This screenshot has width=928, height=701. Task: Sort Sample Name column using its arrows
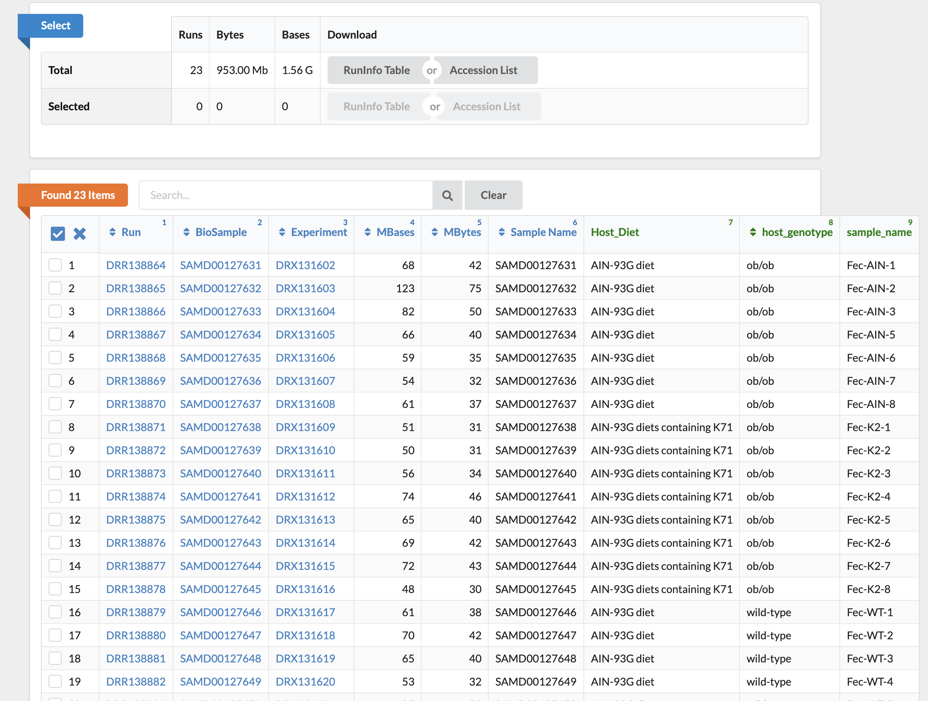[501, 232]
